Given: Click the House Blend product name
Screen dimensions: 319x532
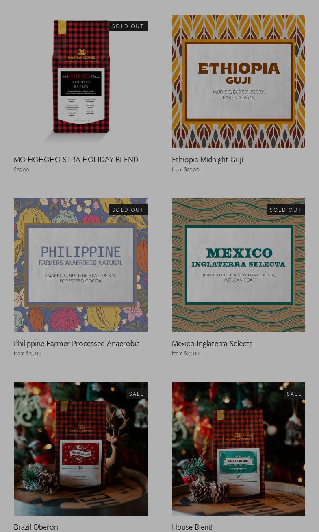Looking at the screenshot, I should pos(192,527).
